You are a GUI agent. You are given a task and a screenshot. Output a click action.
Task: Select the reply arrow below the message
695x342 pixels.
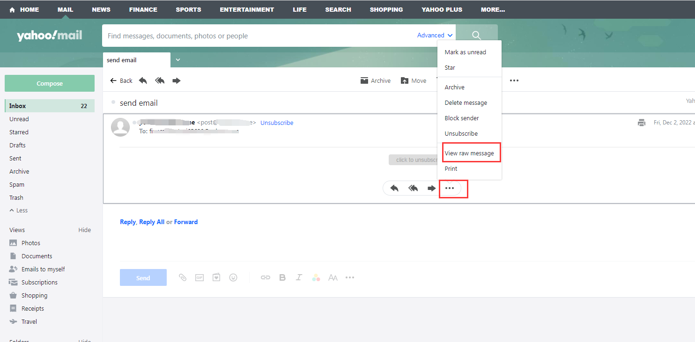point(393,188)
